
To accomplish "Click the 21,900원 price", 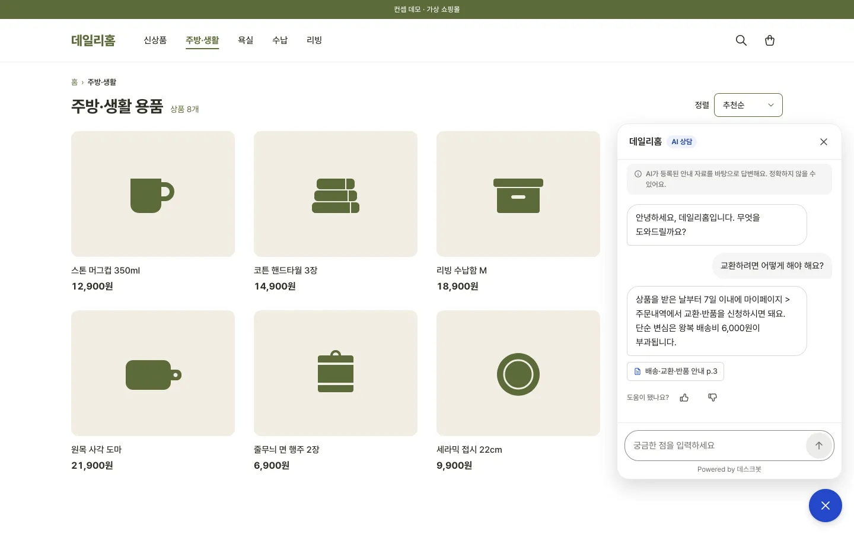I will tap(92, 466).
